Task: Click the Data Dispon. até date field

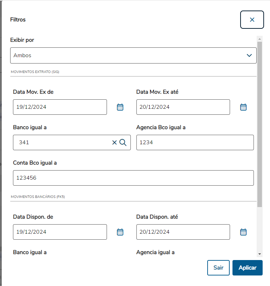Action: [183, 232]
